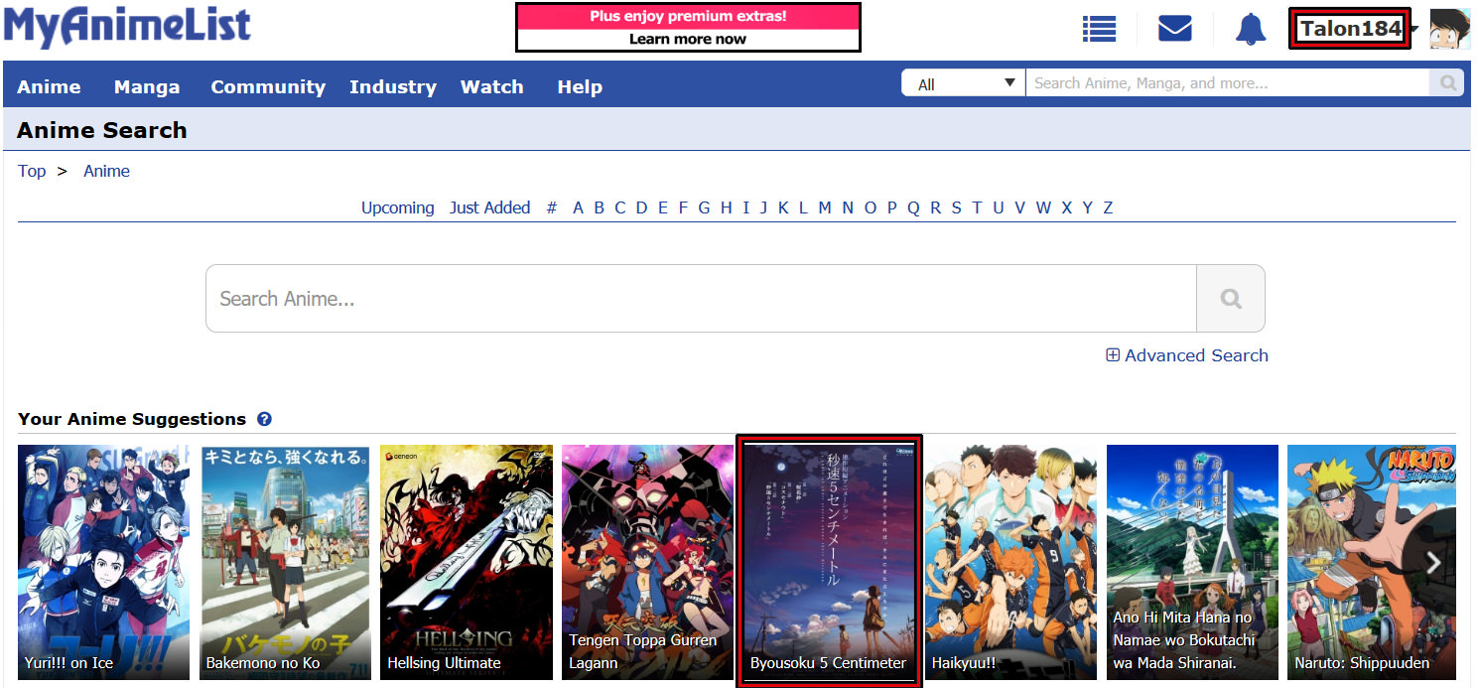This screenshot has width=1479, height=688.
Task: Click the # index link
Action: 552,207
